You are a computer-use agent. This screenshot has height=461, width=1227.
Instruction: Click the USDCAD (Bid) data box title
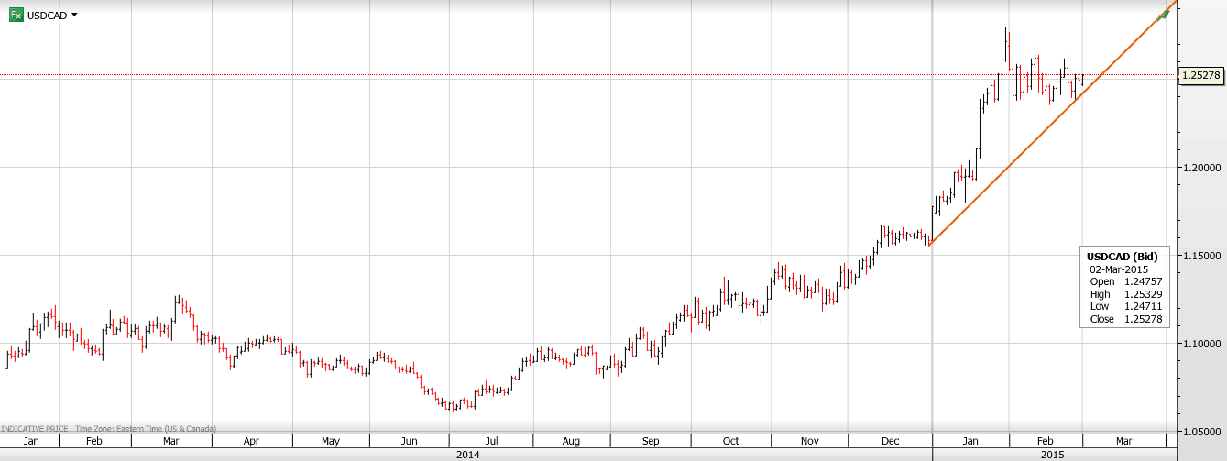coord(1122,256)
